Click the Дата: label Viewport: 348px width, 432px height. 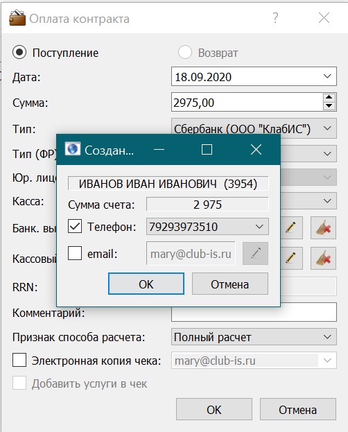26,77
